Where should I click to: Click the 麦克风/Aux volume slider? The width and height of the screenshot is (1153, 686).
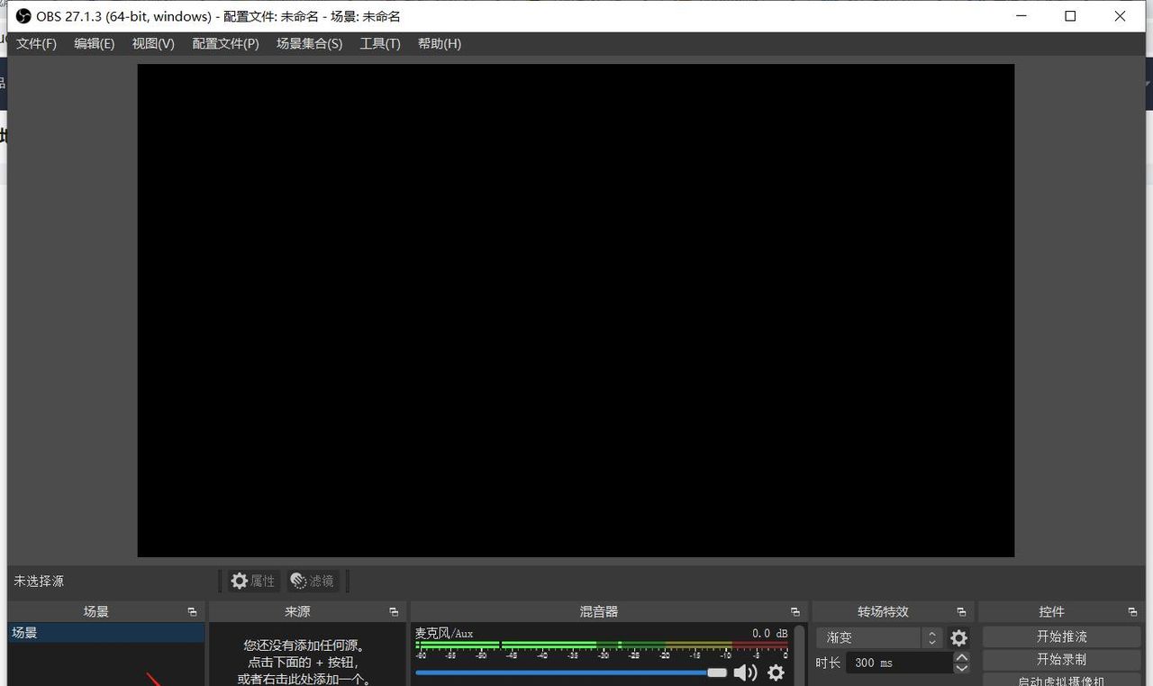point(571,672)
